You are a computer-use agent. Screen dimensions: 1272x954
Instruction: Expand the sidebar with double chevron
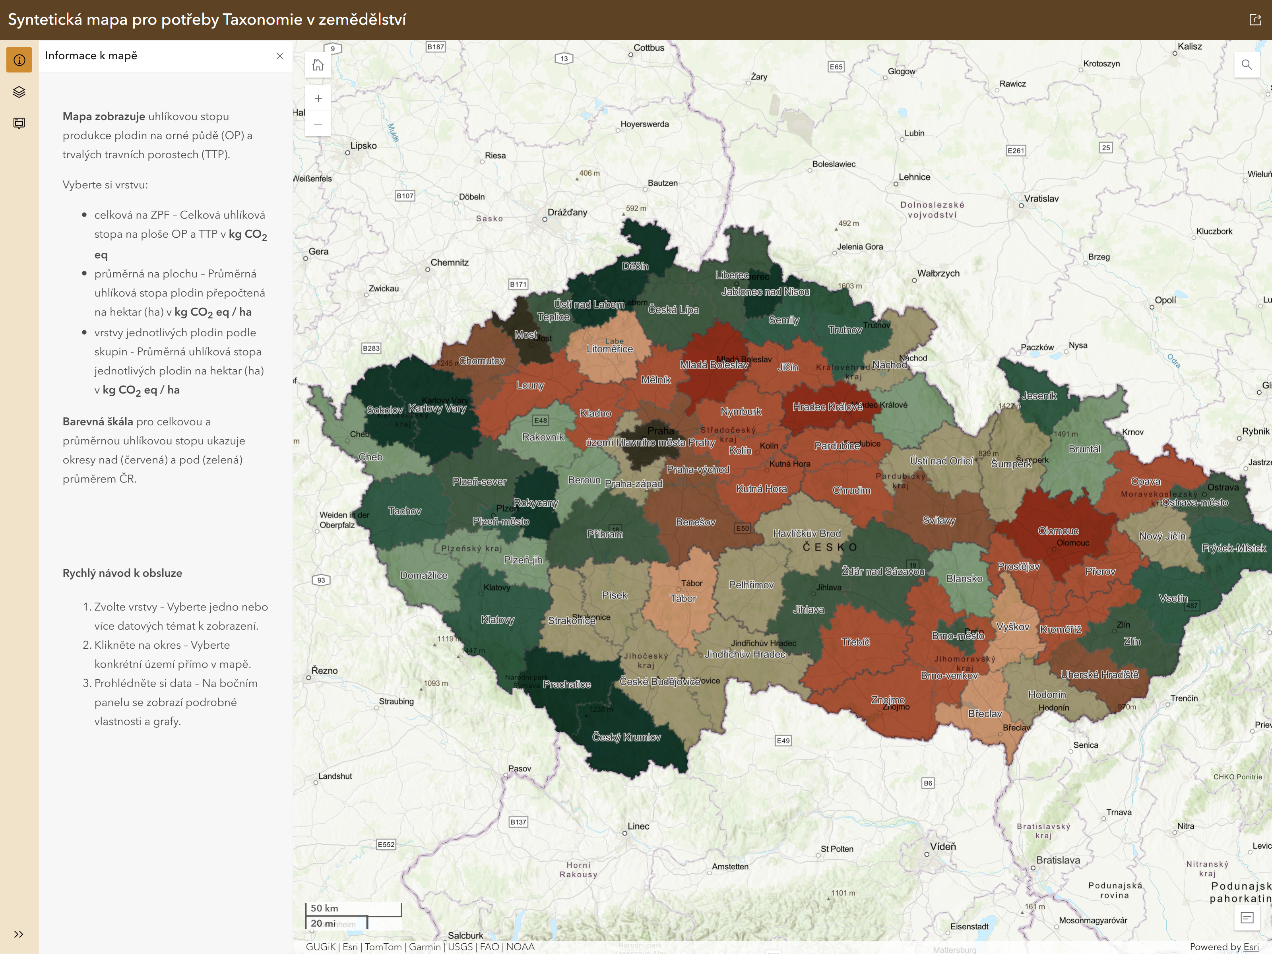point(19,935)
